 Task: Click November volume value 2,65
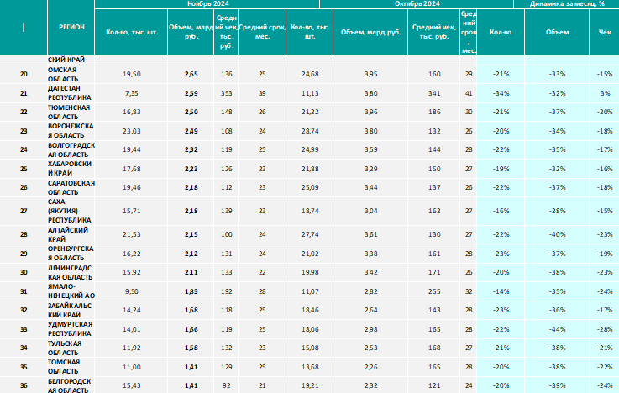191,74
